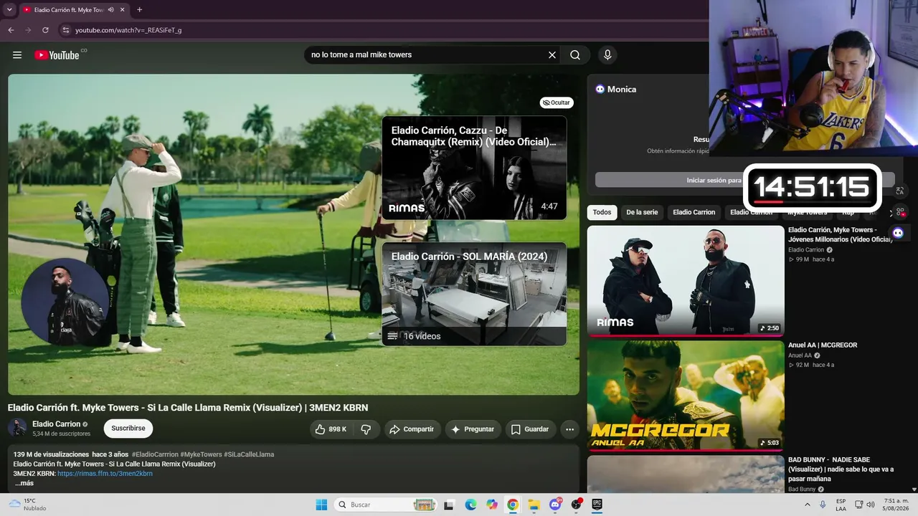Run search with the magnifier button
This screenshot has width=918, height=516.
coord(575,55)
